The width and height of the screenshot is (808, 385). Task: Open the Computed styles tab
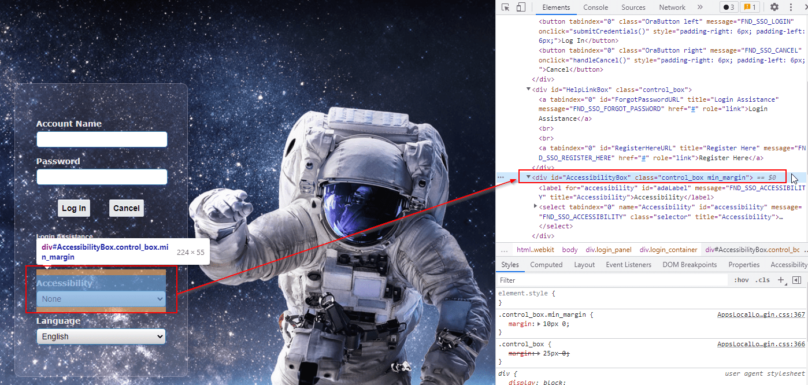546,264
